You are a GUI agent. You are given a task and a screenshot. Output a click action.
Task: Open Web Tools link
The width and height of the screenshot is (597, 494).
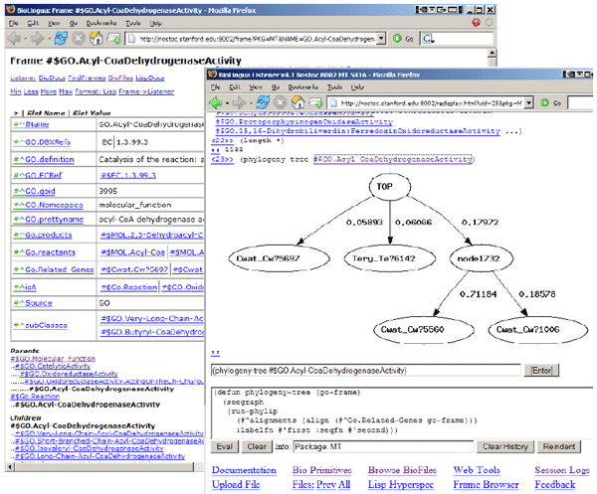pos(477,470)
